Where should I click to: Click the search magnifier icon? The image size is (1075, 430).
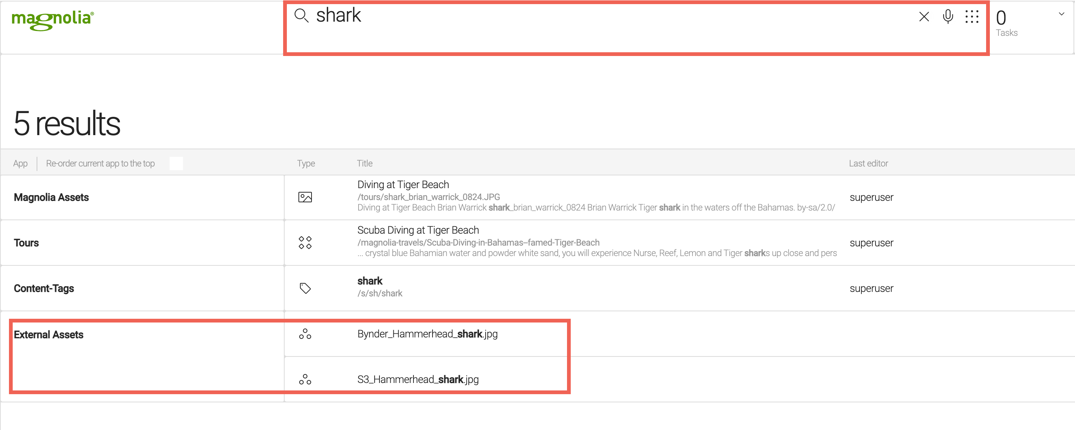(301, 16)
